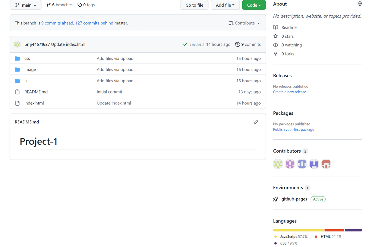Image resolution: width=372 pixels, height=247 pixels.
Task: Click the eye icon beside 0 watching
Action: [x=276, y=45]
